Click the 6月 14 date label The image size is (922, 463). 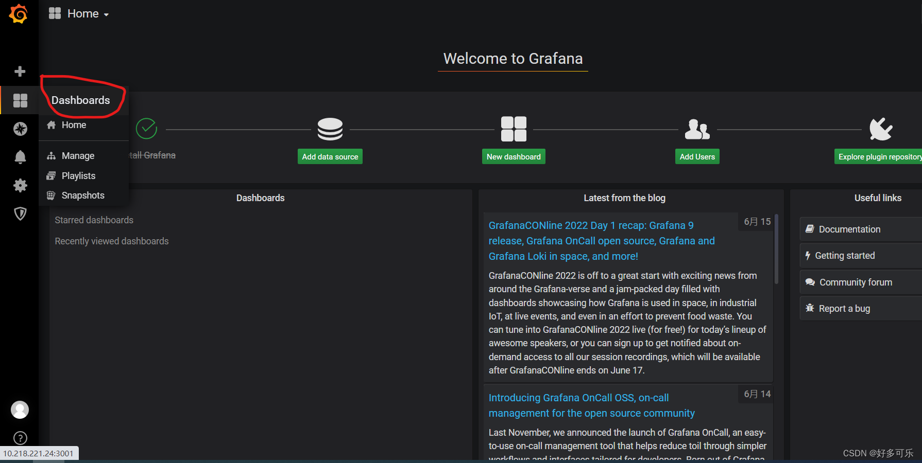pyautogui.click(x=757, y=394)
